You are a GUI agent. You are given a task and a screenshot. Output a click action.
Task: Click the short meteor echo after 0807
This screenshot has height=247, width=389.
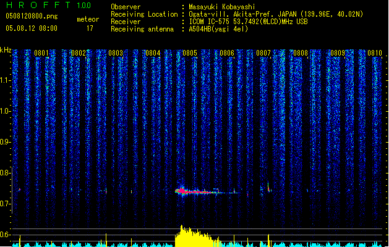pyautogui.click(x=269, y=188)
